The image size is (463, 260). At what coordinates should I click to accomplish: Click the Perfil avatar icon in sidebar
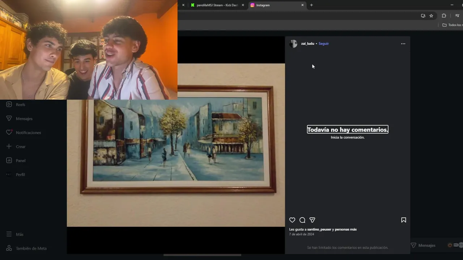(9, 174)
